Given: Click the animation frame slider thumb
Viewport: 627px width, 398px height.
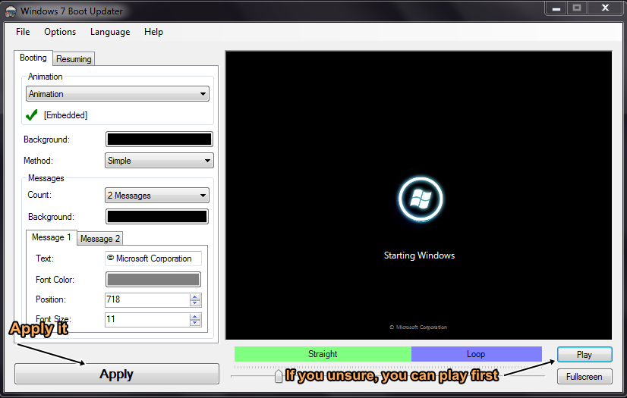Looking at the screenshot, I should click(x=279, y=376).
